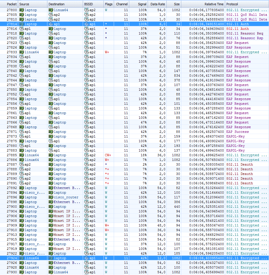Click the ap1 BSSID icon in packet 27820
Screen dimensions: 269x275
(87, 38)
